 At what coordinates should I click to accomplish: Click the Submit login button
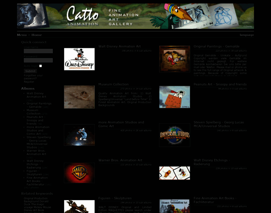[x=30, y=71]
